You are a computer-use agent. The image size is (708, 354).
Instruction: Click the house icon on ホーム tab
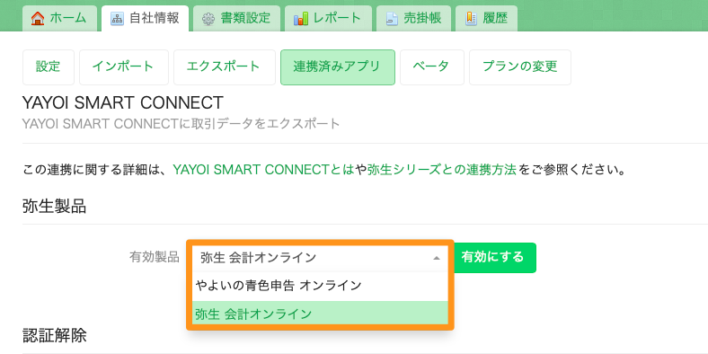[38, 19]
